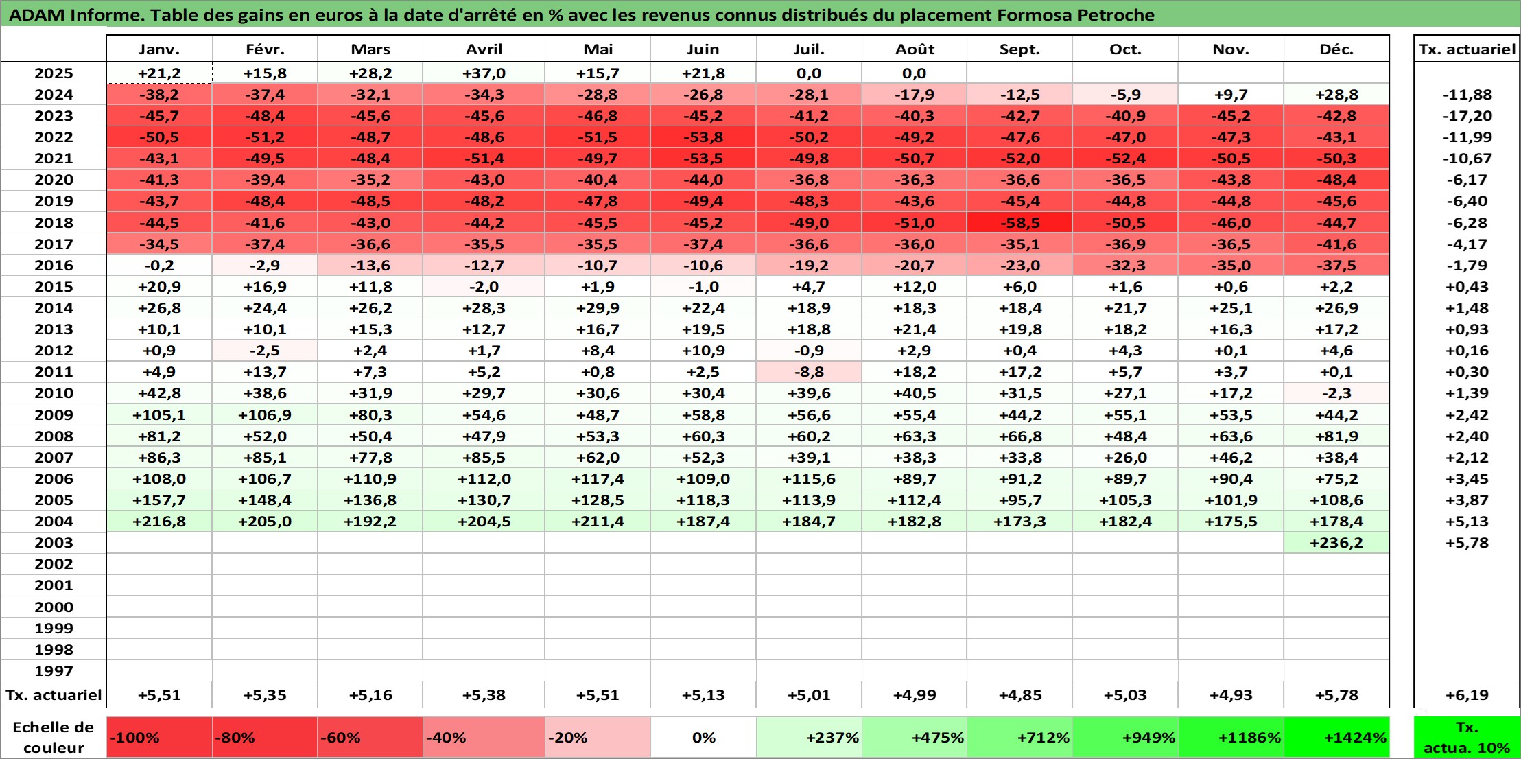The width and height of the screenshot is (1521, 759).
Task: Click the 1997 row label
Action: 54,671
